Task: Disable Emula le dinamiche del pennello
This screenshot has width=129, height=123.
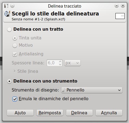Action: pos(15,99)
